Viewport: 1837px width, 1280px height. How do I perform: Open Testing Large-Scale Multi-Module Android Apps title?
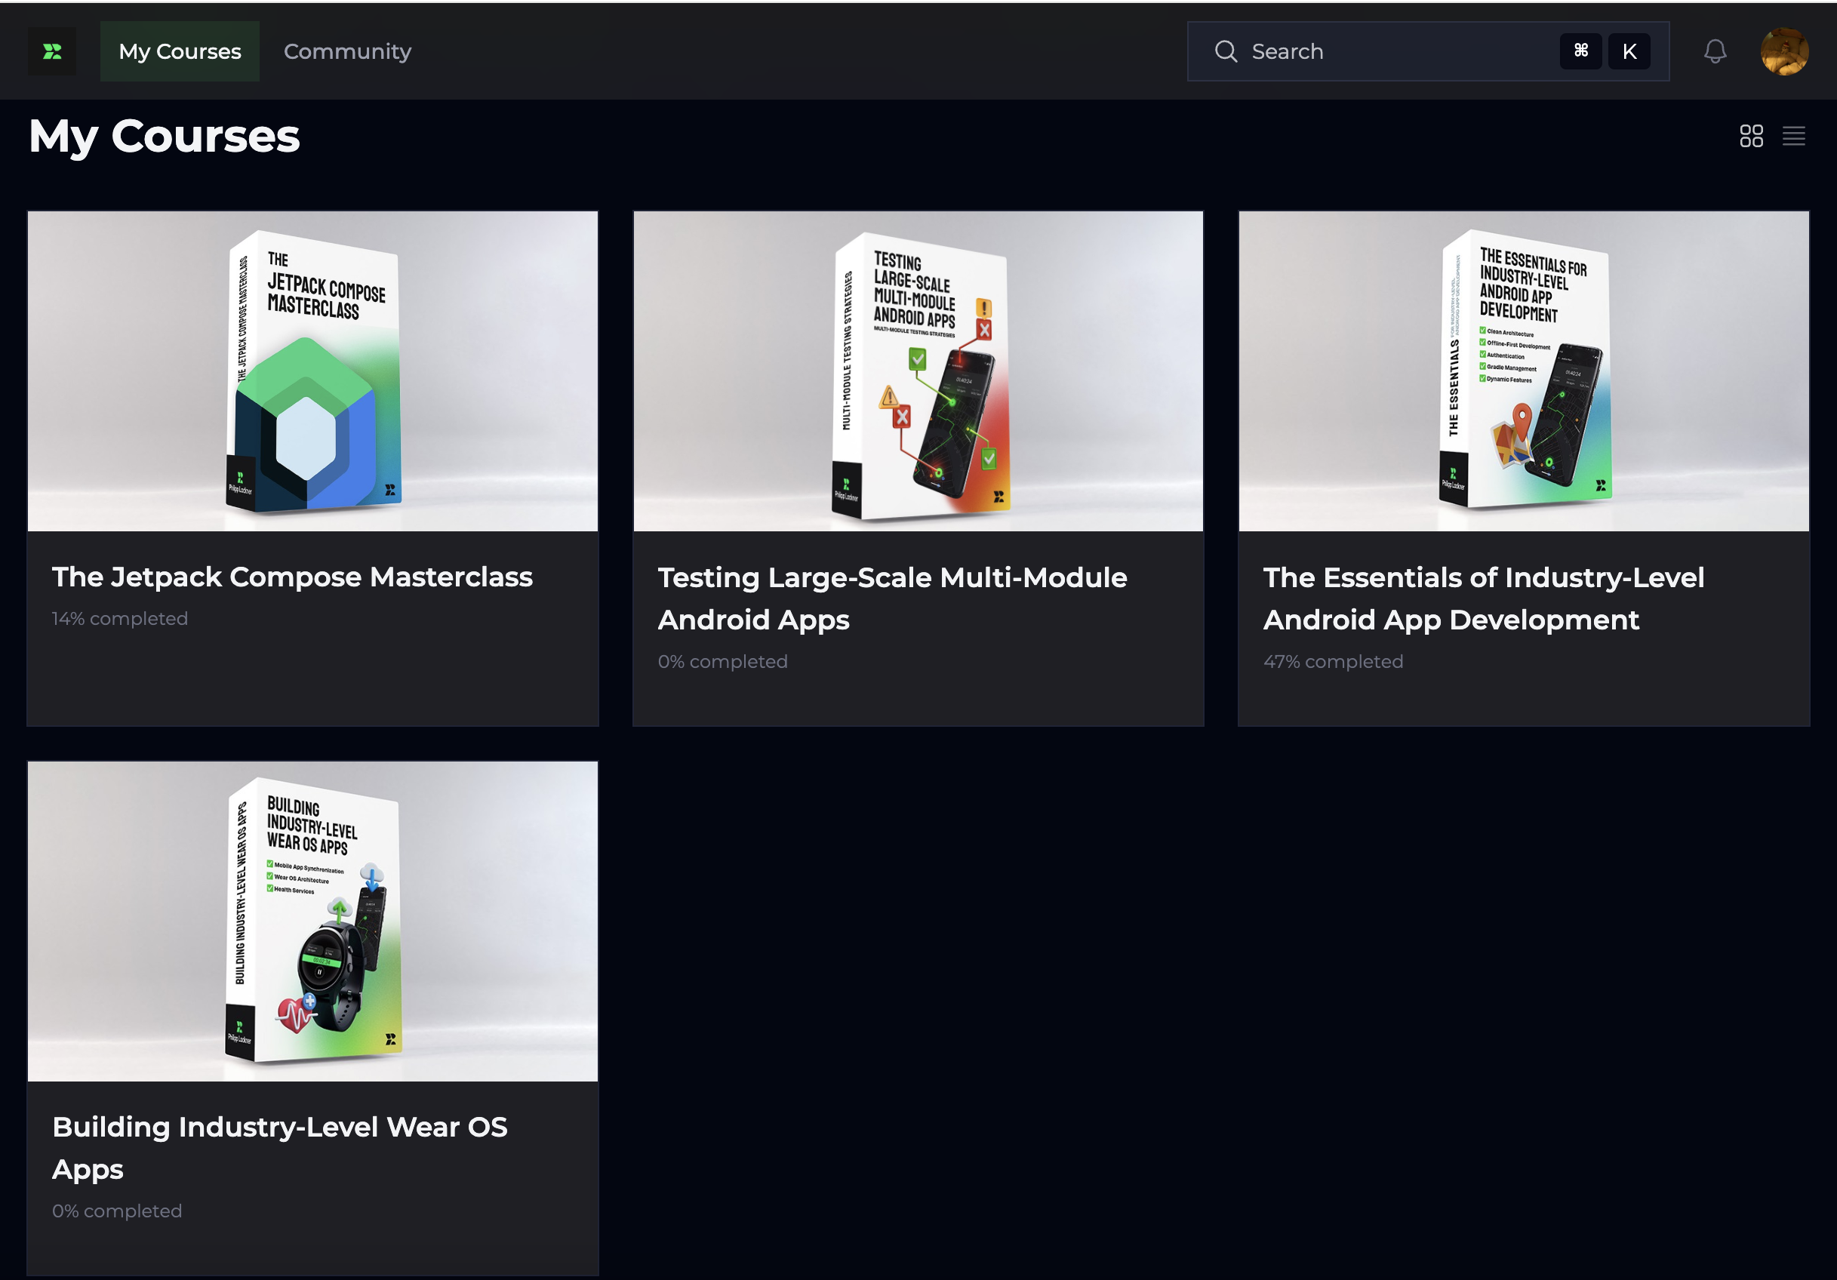click(x=891, y=598)
